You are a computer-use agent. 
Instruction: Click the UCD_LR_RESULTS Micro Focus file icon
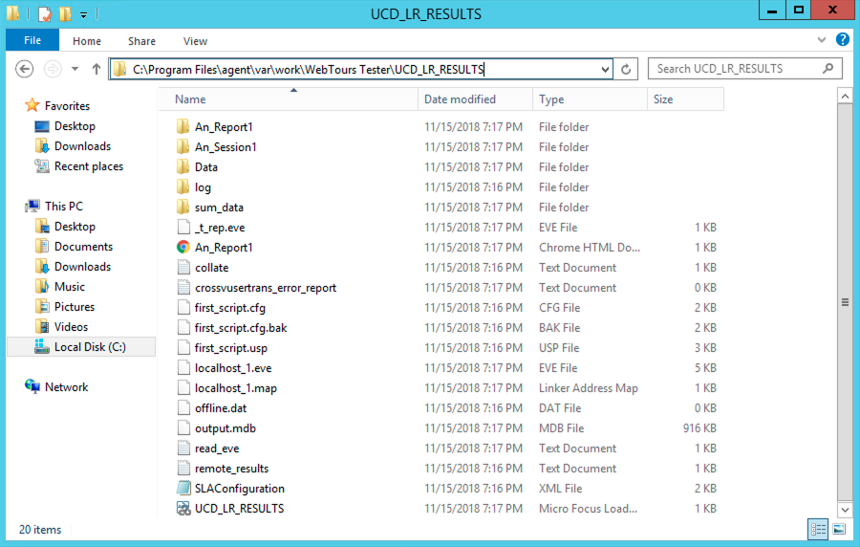(183, 508)
